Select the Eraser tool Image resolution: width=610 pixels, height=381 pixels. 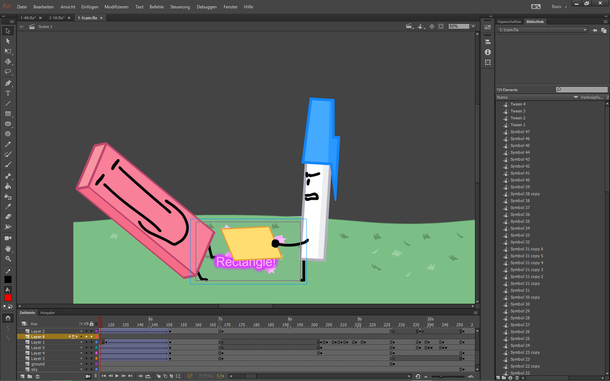(8, 217)
